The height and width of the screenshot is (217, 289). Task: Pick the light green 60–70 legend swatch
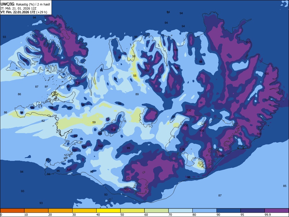click(x=156, y=211)
